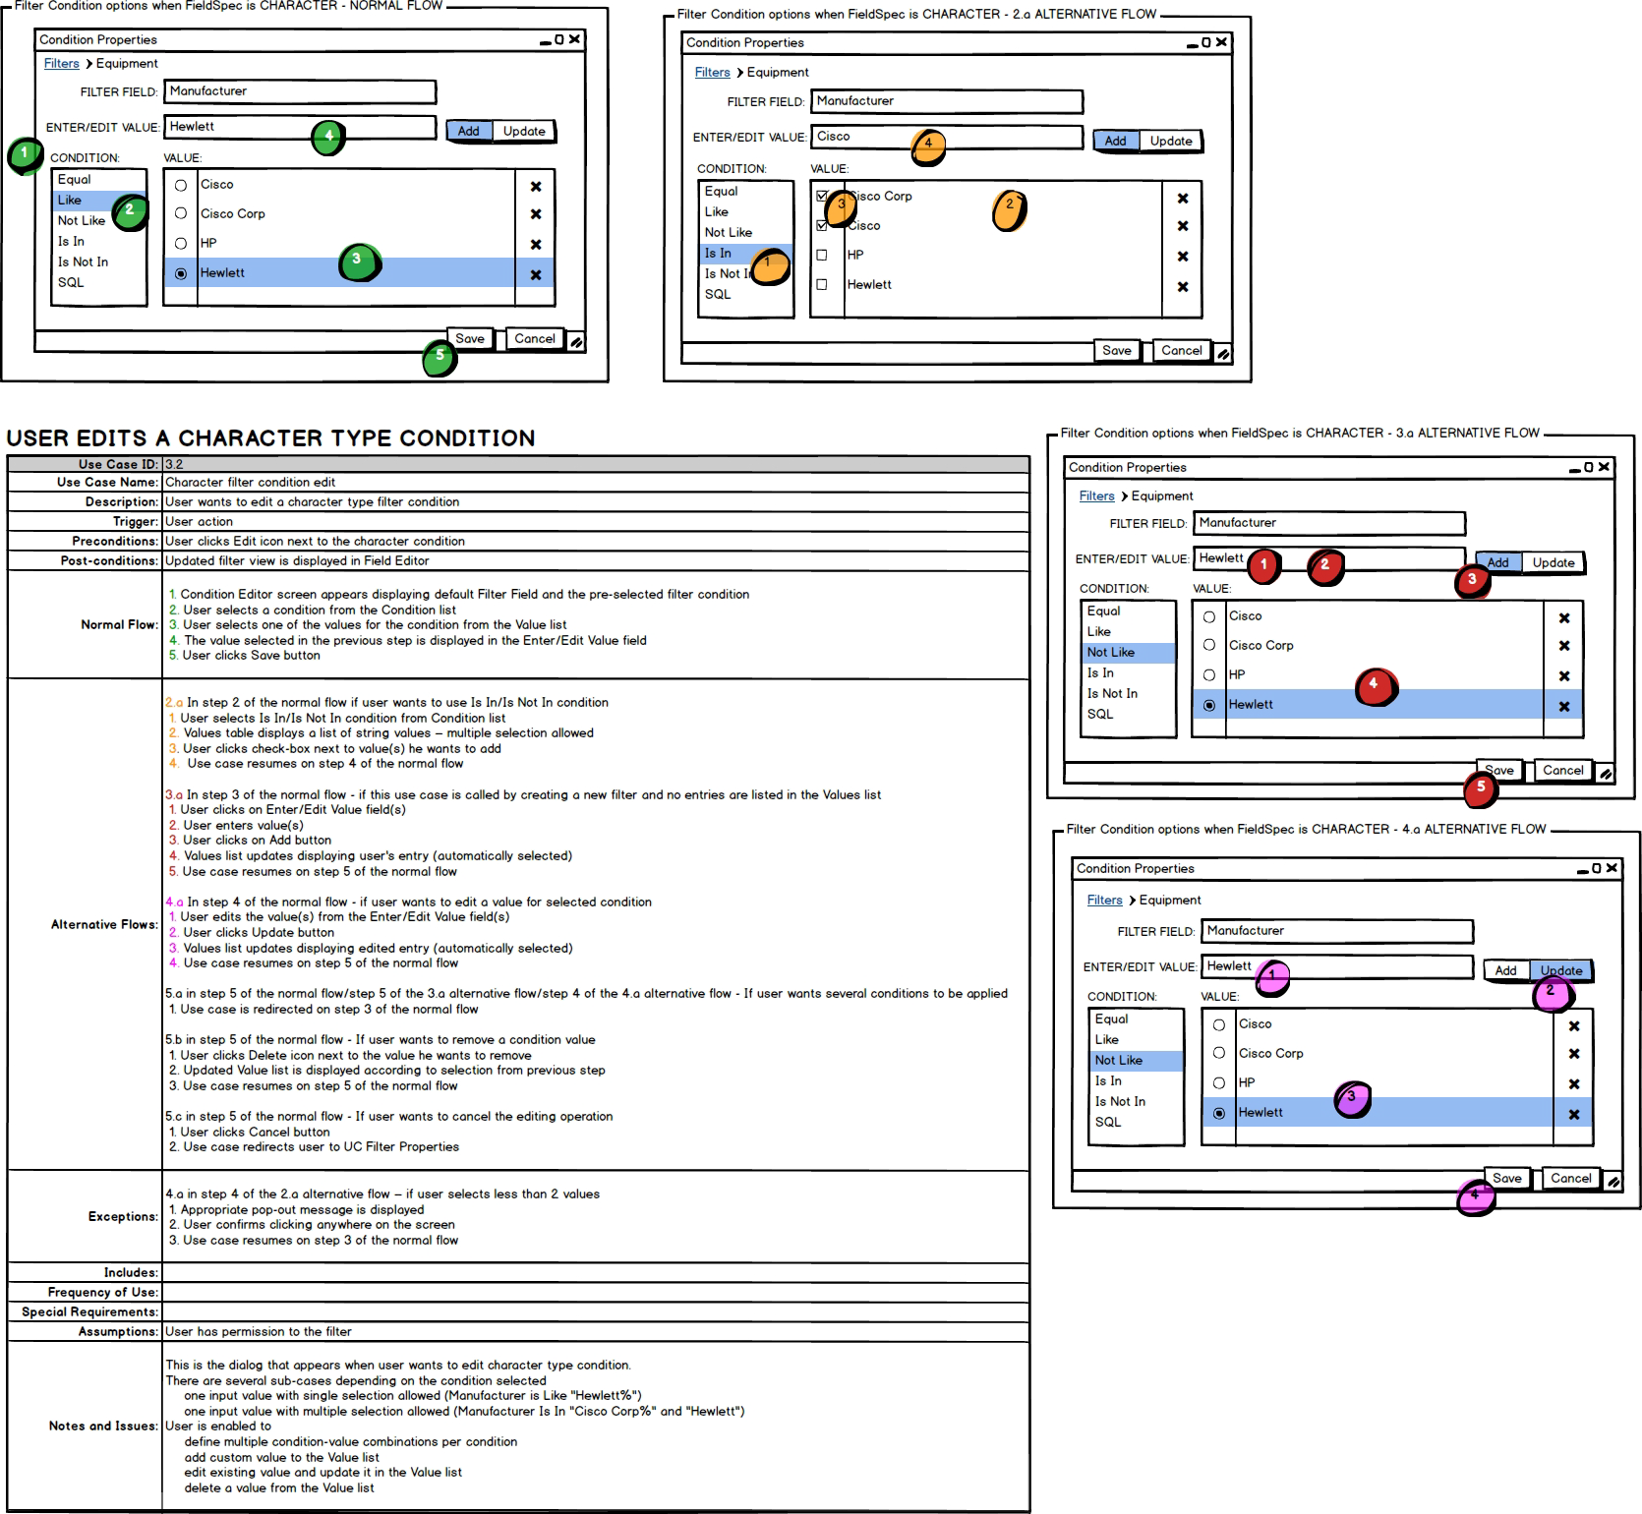Click Add button in Normal Flow dialog
The height and width of the screenshot is (1514, 1642).
pyautogui.click(x=469, y=131)
